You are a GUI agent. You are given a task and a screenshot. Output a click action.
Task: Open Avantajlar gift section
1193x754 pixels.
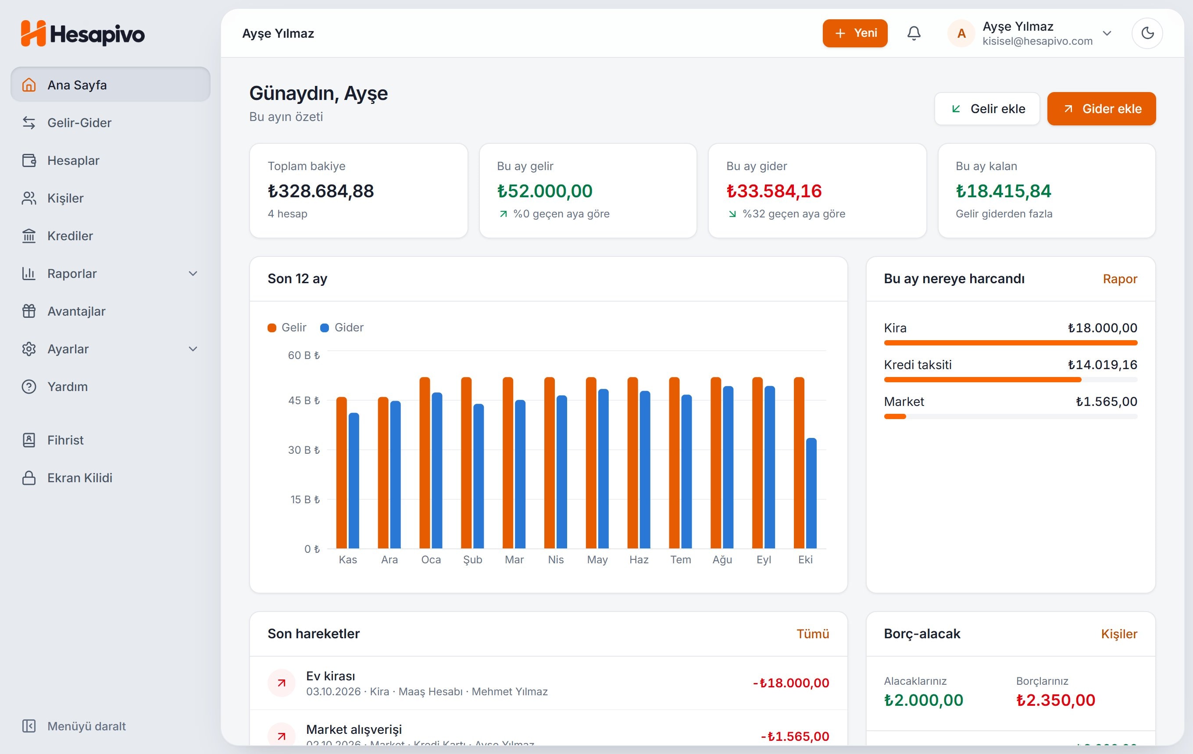pyautogui.click(x=110, y=311)
